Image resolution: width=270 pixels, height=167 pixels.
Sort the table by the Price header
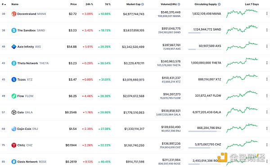[x=73, y=4]
